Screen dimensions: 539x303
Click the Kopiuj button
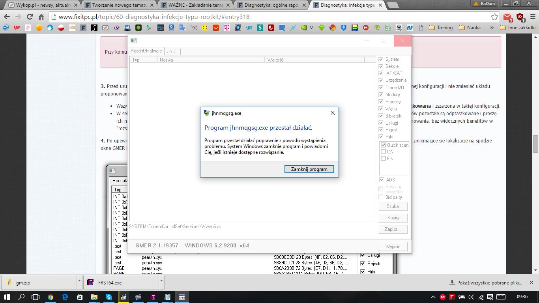[393, 218]
